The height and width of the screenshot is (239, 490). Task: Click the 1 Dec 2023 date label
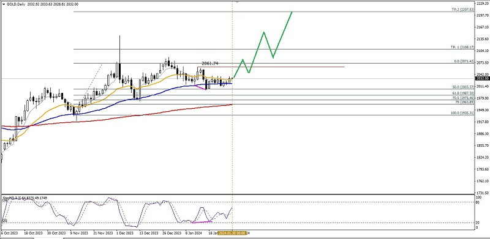(126, 233)
